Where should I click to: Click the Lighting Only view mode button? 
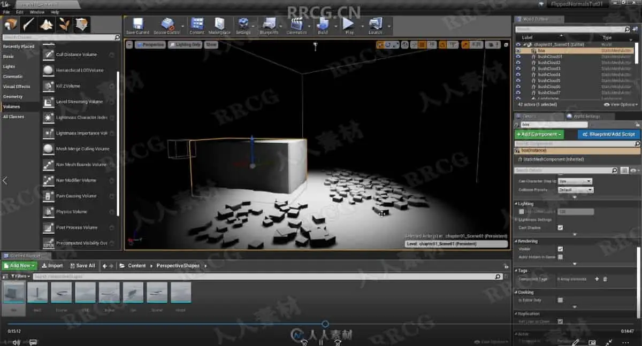pyautogui.click(x=185, y=45)
